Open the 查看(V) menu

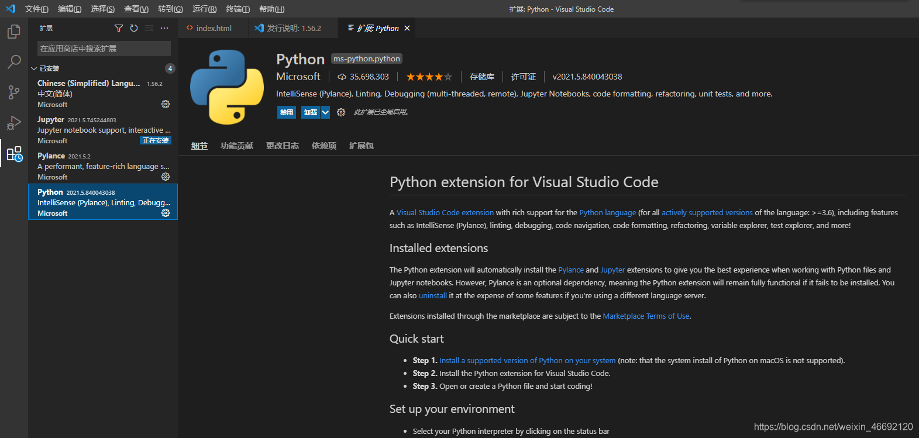136,9
